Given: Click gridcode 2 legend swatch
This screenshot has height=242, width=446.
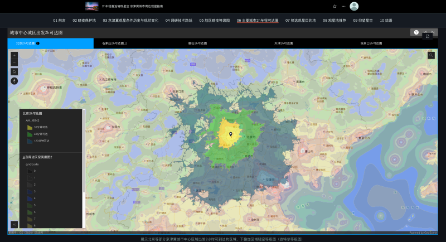Looking at the screenshot, I should [x=30, y=185].
